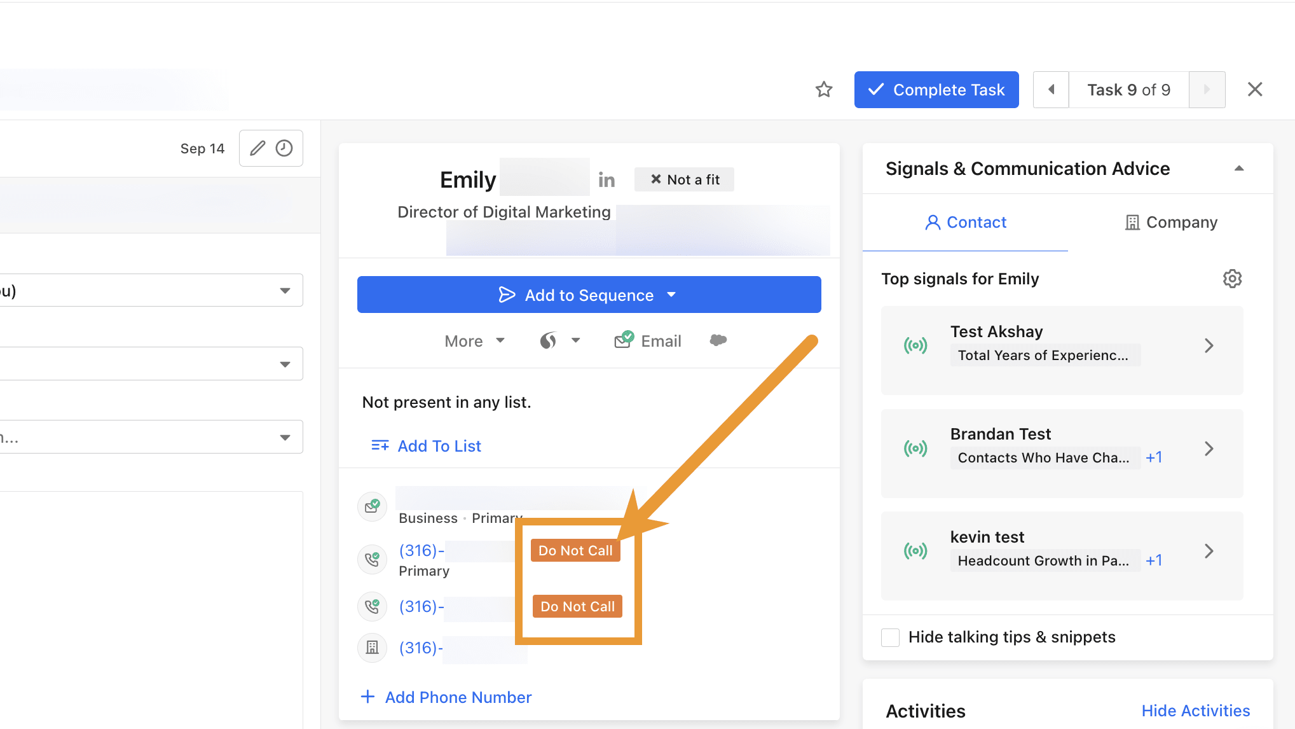
Task: Click the task list icon next to Add To List
Action: tap(380, 446)
